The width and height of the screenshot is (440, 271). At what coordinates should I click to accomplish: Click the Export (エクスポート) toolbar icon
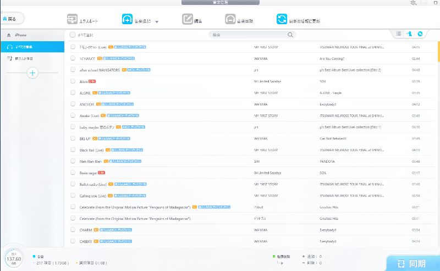[x=72, y=19]
